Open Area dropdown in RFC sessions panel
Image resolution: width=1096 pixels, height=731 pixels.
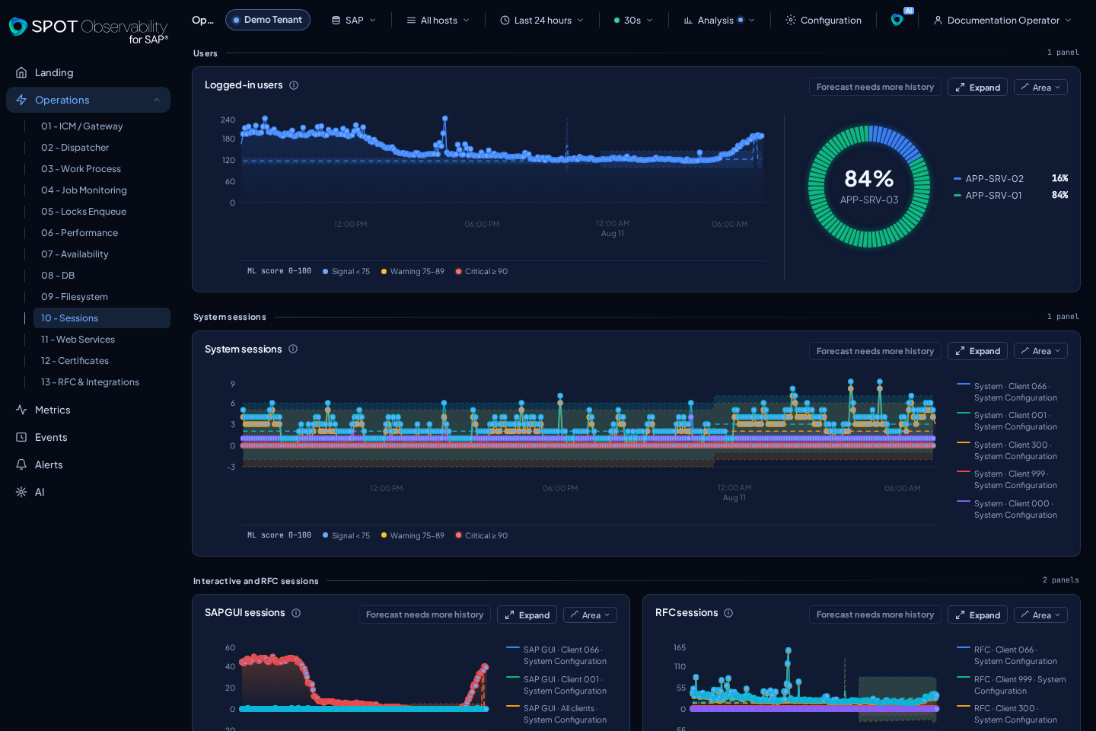tap(1040, 615)
